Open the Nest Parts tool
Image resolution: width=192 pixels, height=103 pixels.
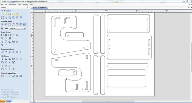pyautogui.click(x=21, y=76)
